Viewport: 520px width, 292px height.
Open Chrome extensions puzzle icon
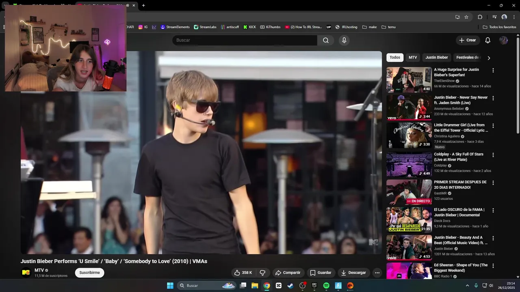[480, 17]
